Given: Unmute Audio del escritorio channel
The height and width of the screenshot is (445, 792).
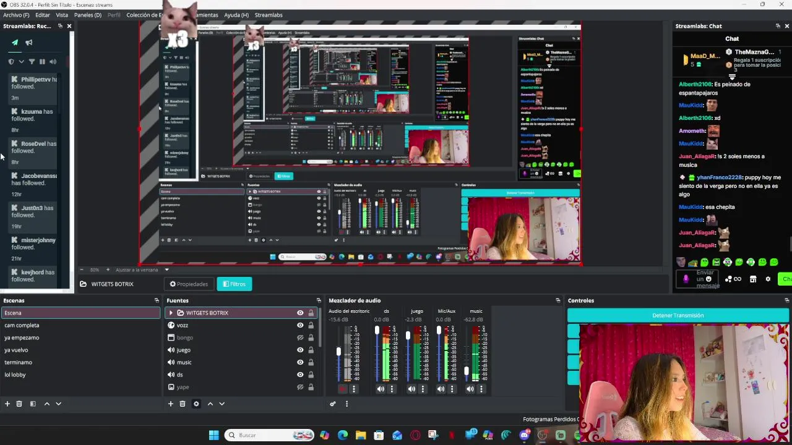Looking at the screenshot, I should click(x=342, y=389).
